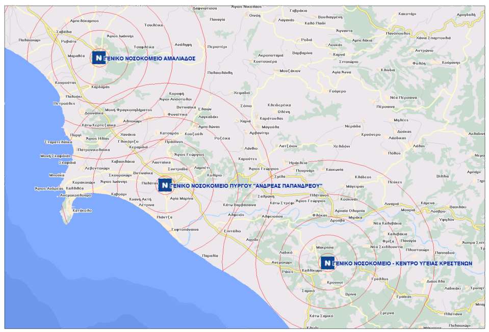Click the Μονή Σκαφιδιάς label

[x=56, y=156]
